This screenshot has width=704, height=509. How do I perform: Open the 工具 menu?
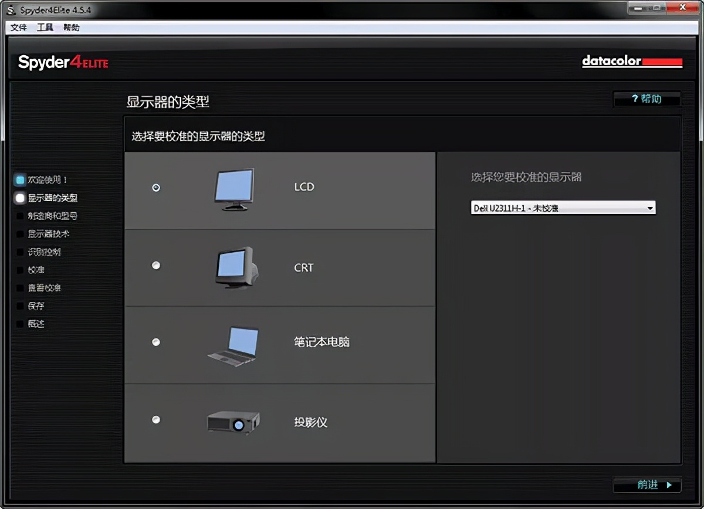click(x=45, y=27)
